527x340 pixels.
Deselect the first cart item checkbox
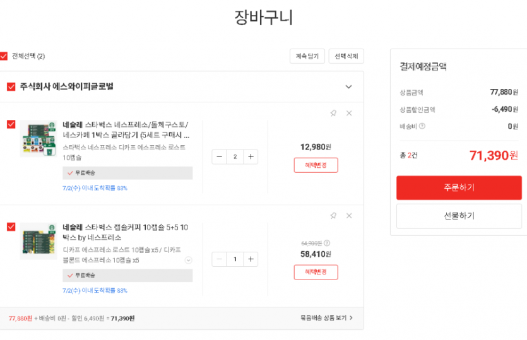[x=11, y=124]
